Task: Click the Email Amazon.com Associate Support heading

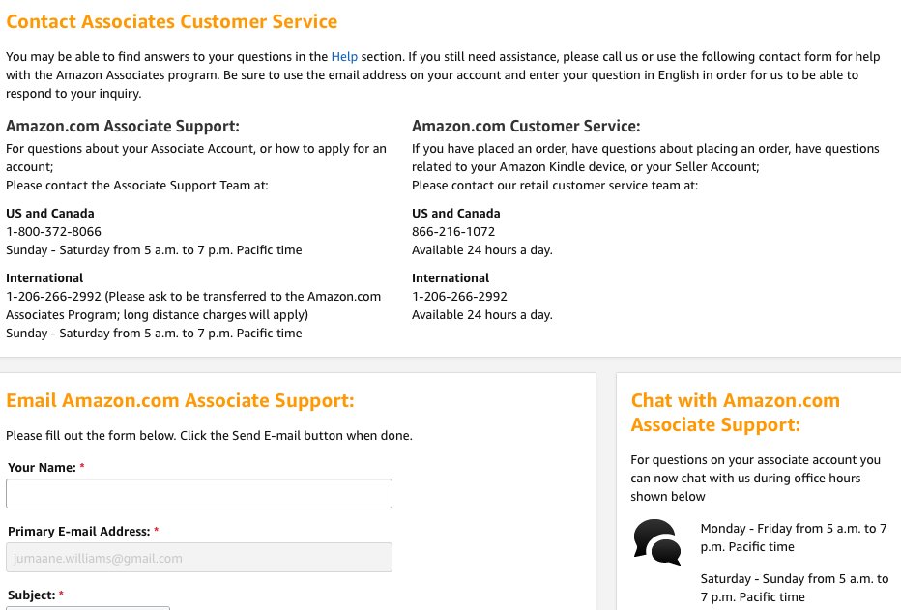Action: 180,400
